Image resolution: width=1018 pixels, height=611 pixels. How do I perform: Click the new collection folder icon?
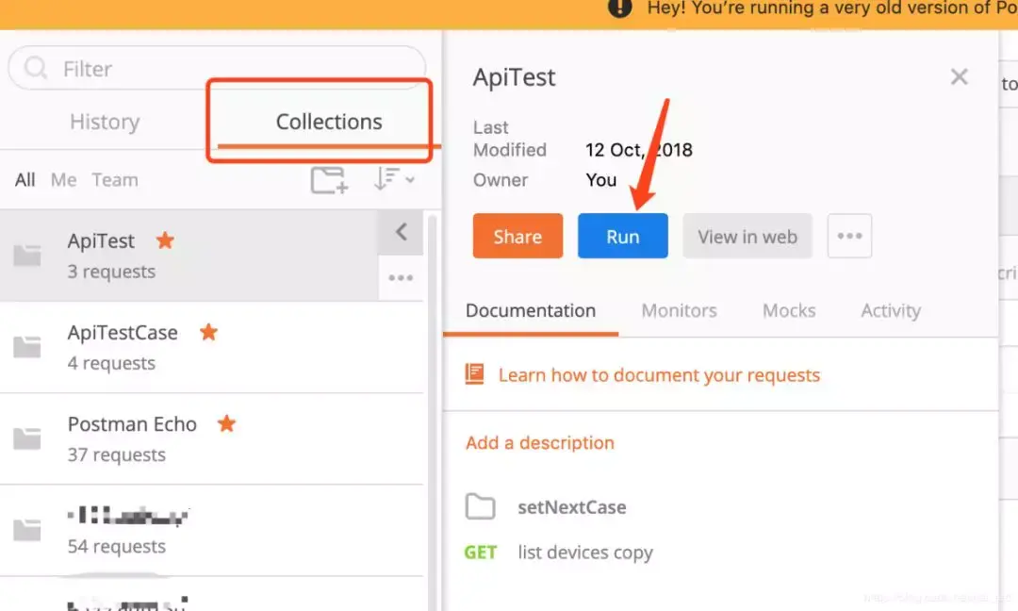(x=329, y=180)
